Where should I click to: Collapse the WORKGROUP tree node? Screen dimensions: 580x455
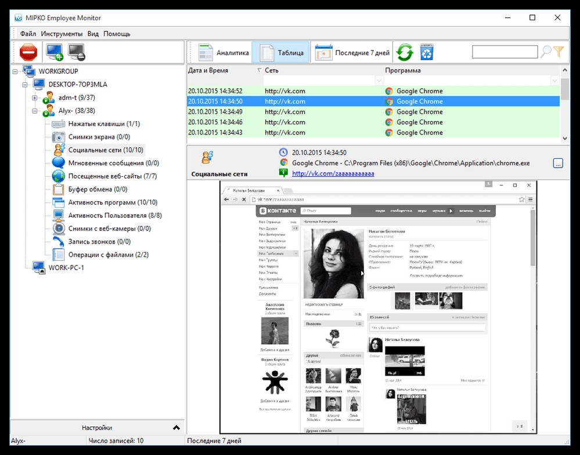tap(15, 71)
